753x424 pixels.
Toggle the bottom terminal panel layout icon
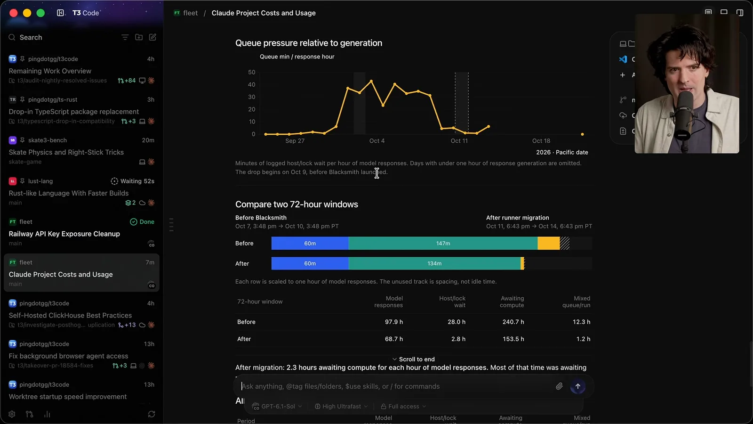pyautogui.click(x=724, y=12)
